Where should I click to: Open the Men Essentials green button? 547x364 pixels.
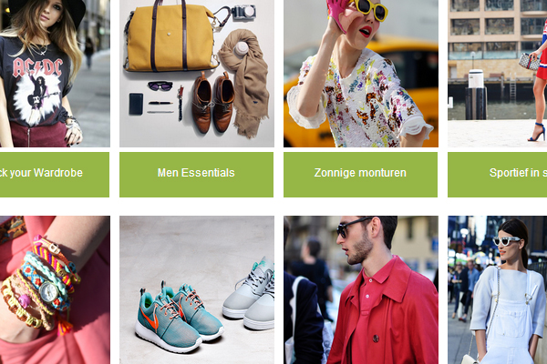196,175
